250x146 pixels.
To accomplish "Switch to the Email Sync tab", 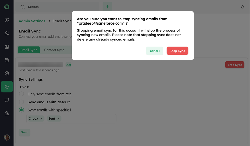I will [x=29, y=50].
